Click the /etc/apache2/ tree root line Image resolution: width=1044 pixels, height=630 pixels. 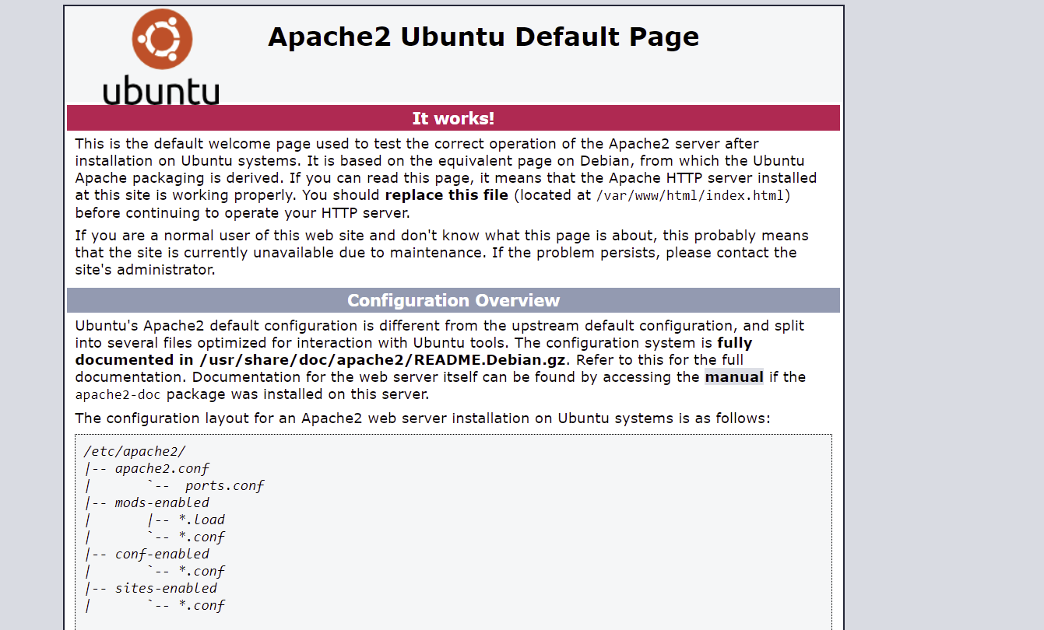click(135, 451)
